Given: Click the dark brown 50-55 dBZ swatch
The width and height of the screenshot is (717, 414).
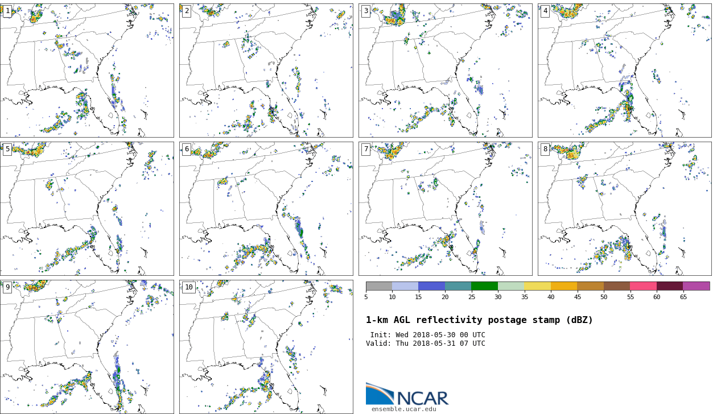Looking at the screenshot, I should coord(617,286).
